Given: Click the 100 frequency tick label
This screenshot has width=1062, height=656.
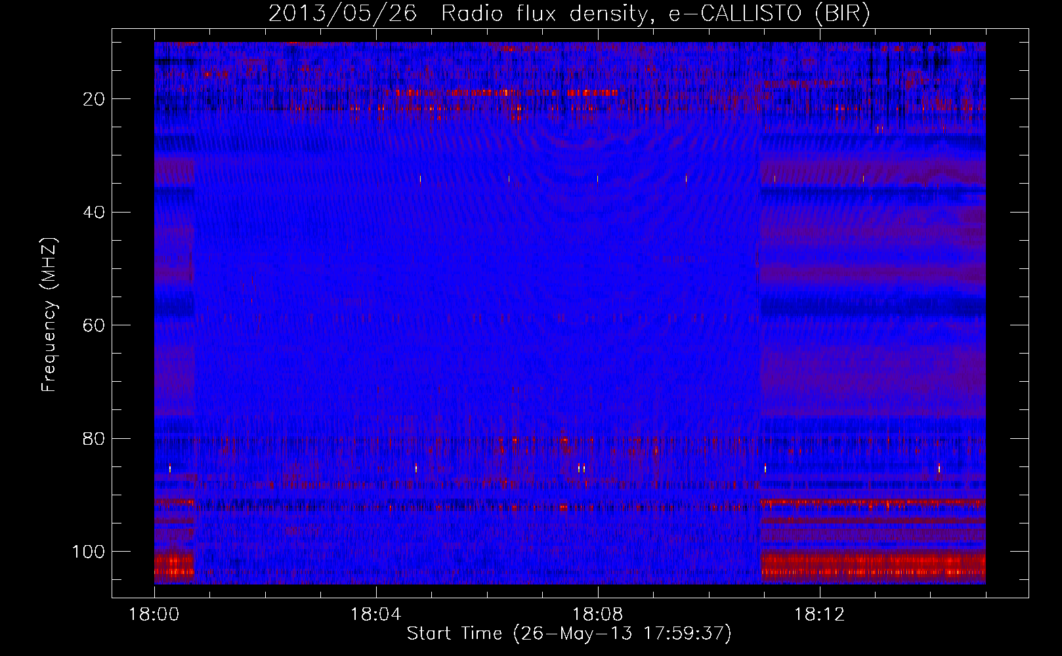Looking at the screenshot, I should pos(89,552).
